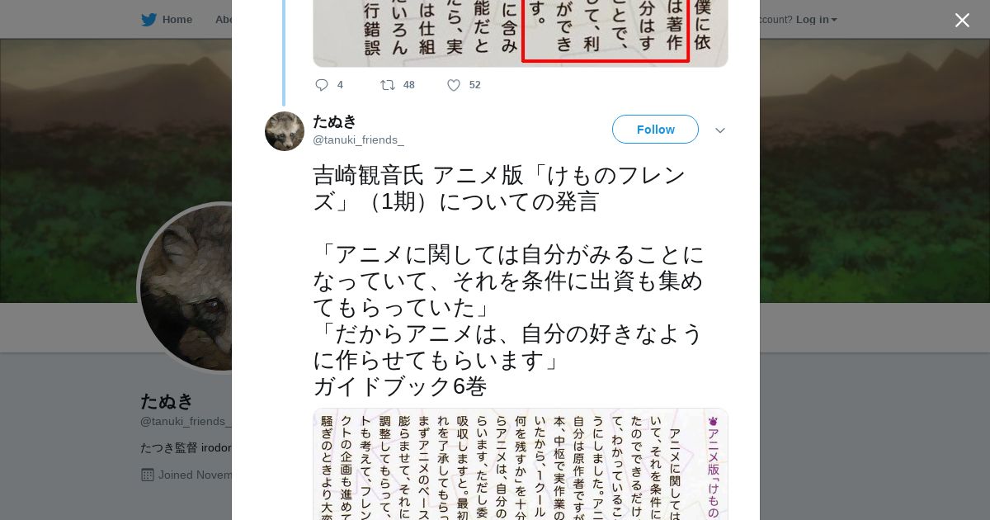Close the tweet overlay with X
This screenshot has width=990, height=520.
click(962, 21)
